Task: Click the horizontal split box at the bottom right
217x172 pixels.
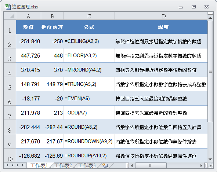Action: click(x=206, y=165)
